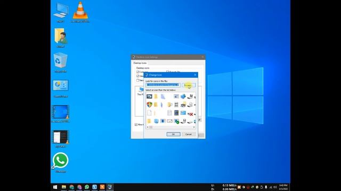This screenshot has height=191, width=341.
Task: Click the VLC cone desktop icon
Action: click(x=80, y=12)
